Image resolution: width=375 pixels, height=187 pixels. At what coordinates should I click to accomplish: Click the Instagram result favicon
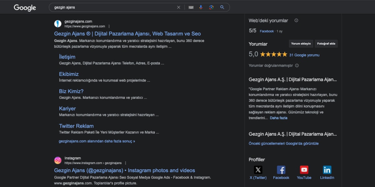click(x=58, y=160)
